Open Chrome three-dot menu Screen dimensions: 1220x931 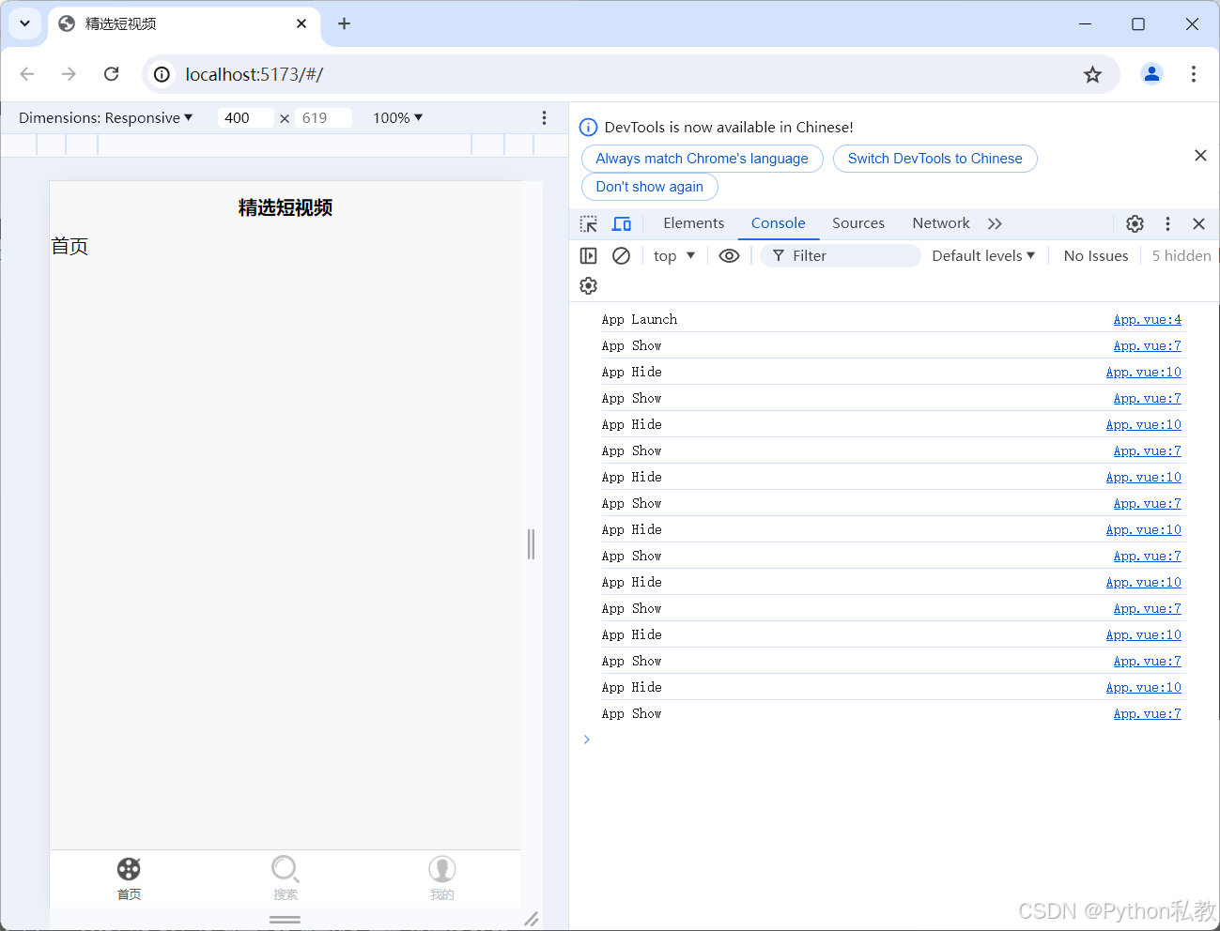[1193, 74]
